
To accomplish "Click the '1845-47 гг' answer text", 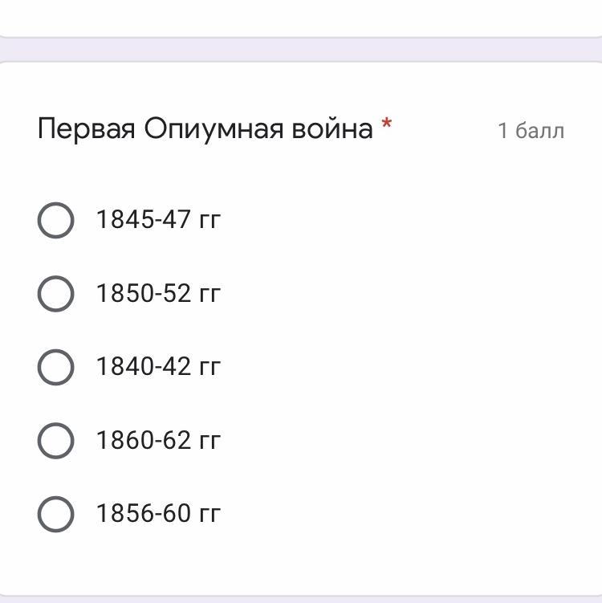I will (158, 219).
